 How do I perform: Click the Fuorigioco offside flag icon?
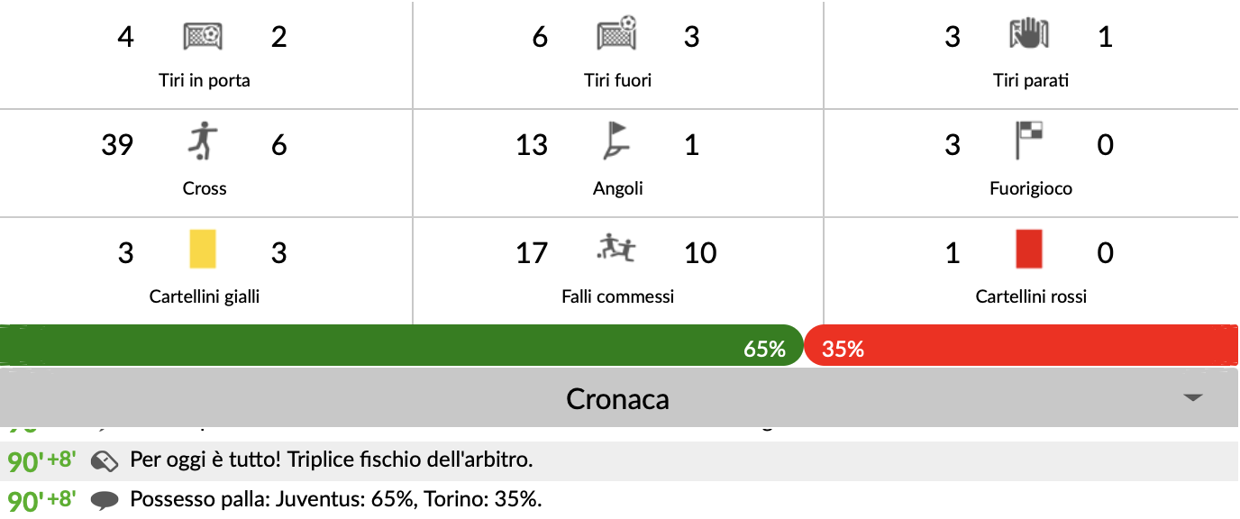(x=1029, y=142)
